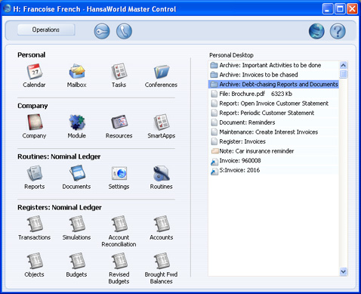Image resolution: width=361 pixels, height=294 pixels.
Task: Select Archive: Important Activities to be done
Action: point(274,65)
